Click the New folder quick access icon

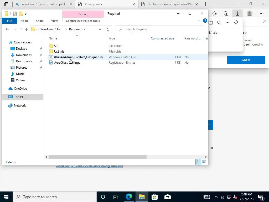point(21,14)
